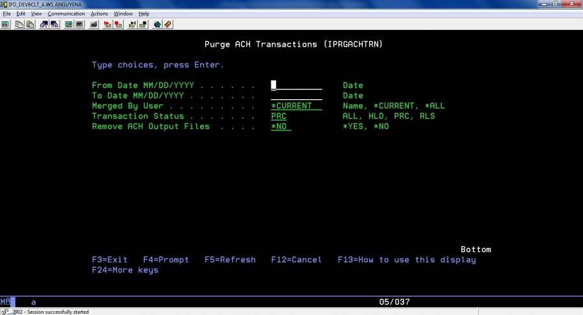Click the From Date input field
Viewport: 583px width, 315px height.
click(x=296, y=85)
